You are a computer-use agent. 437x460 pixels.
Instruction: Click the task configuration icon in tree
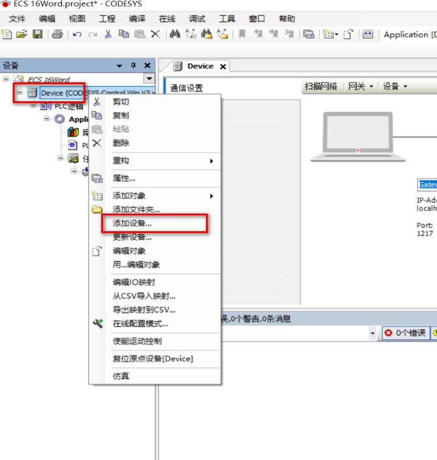[x=73, y=159]
